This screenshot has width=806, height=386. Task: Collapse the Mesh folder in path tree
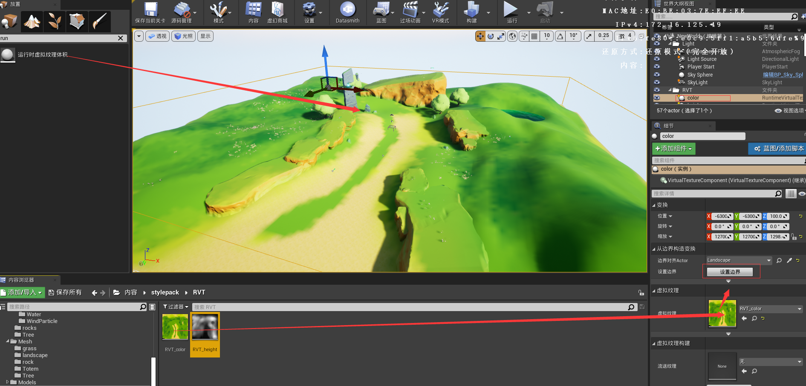tap(8, 341)
